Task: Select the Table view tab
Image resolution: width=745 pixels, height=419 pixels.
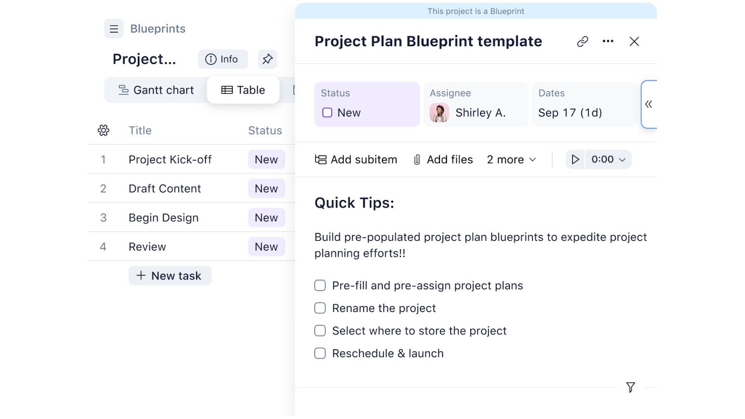Action: 243,90
